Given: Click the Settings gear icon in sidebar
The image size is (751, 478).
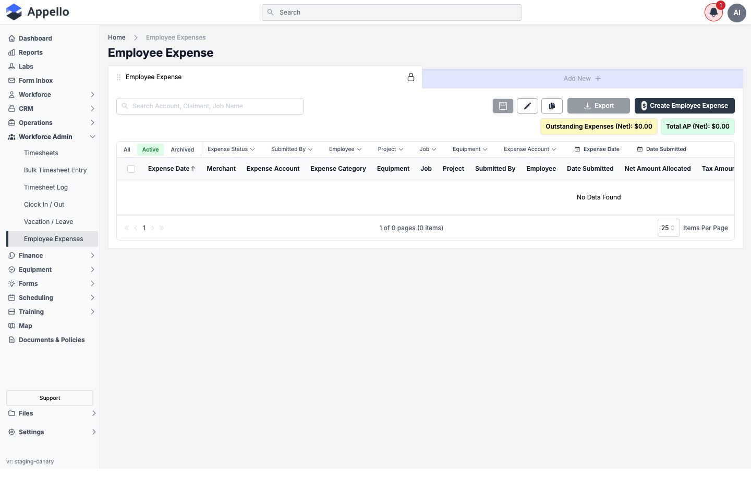Looking at the screenshot, I should 11,432.
